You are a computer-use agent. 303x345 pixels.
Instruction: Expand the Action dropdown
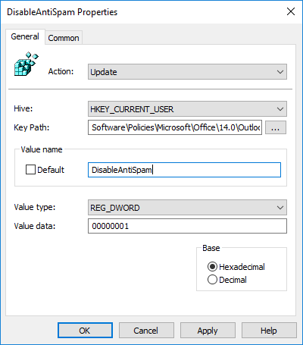click(x=187, y=72)
